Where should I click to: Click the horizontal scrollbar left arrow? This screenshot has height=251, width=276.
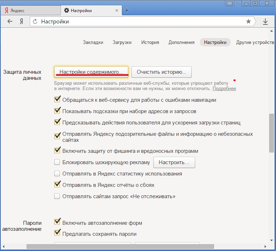point(4,246)
